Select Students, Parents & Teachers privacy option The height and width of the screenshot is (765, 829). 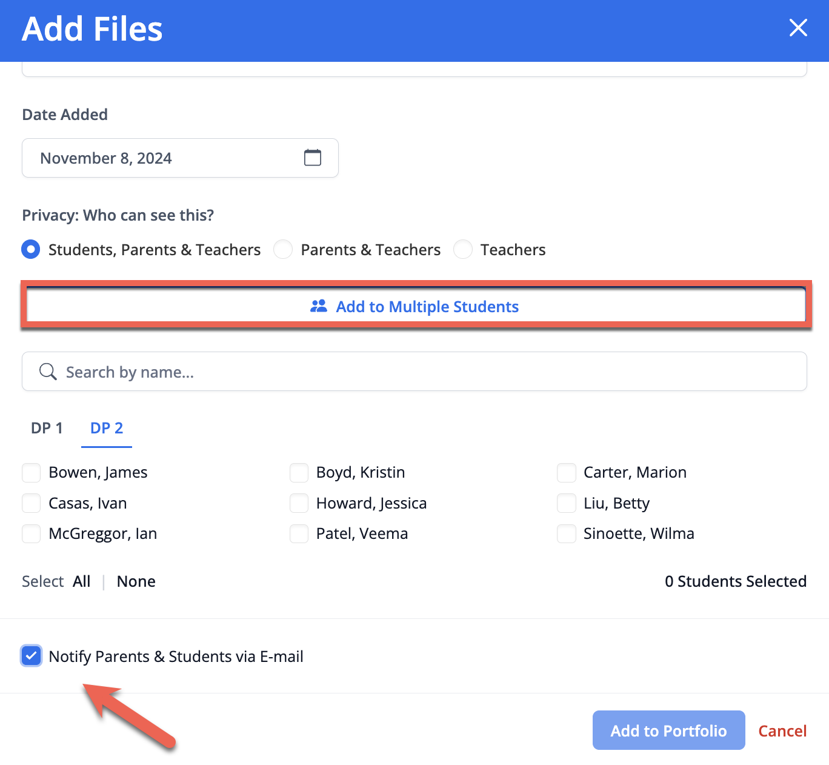31,250
